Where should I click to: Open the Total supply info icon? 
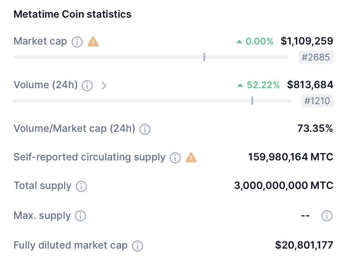point(81,186)
